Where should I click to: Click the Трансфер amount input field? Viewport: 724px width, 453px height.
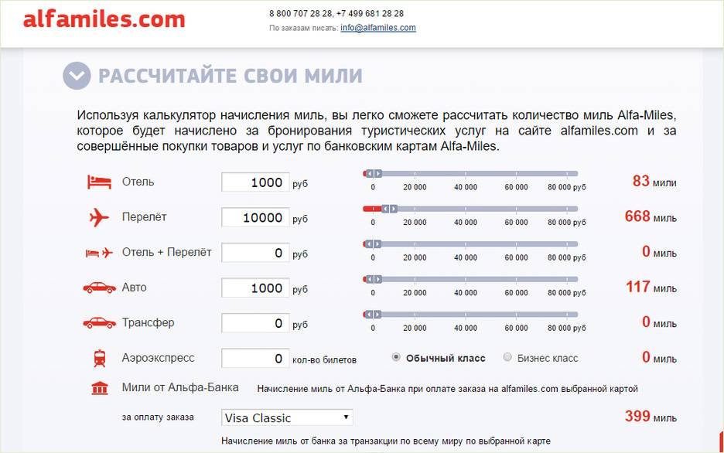(255, 323)
